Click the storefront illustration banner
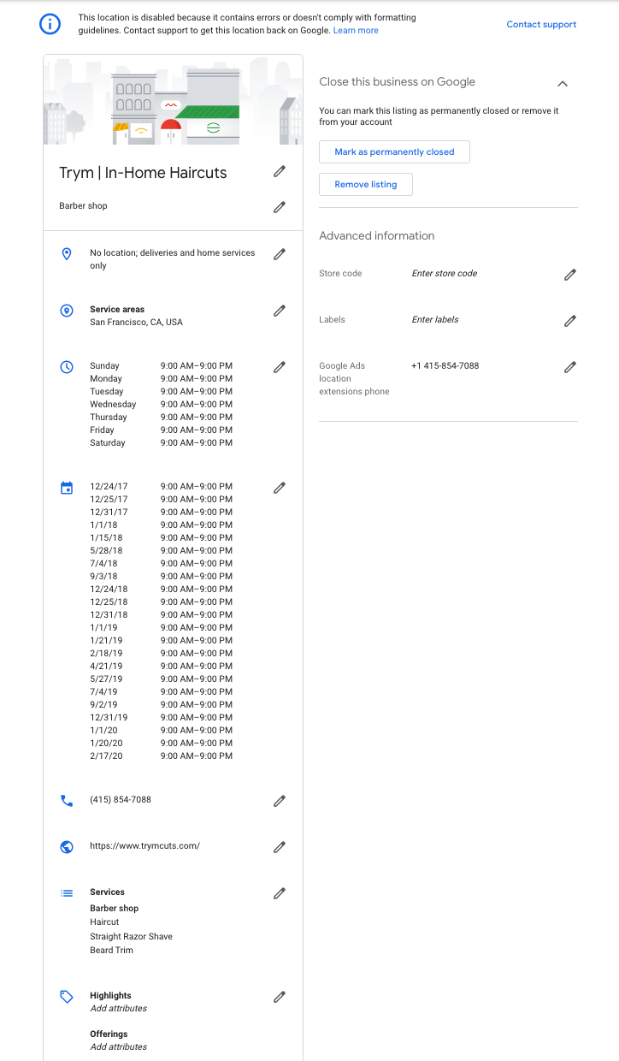619x1061 pixels. pyautogui.click(x=173, y=100)
